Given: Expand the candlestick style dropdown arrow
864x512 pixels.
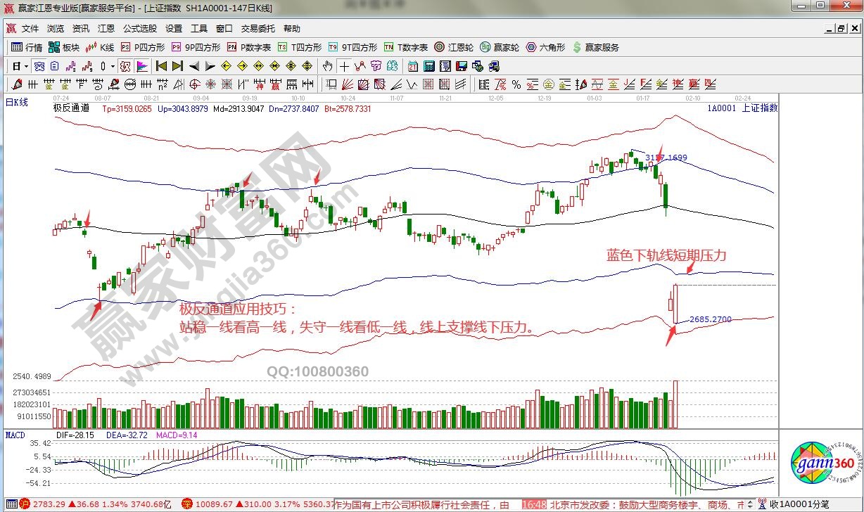Looking at the screenshot, I should pos(113,66).
